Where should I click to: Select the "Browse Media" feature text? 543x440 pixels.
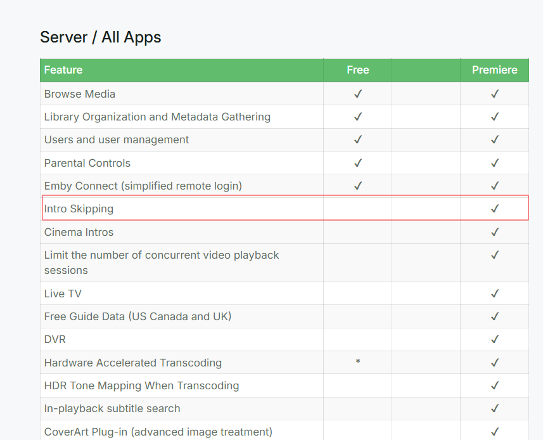(80, 94)
